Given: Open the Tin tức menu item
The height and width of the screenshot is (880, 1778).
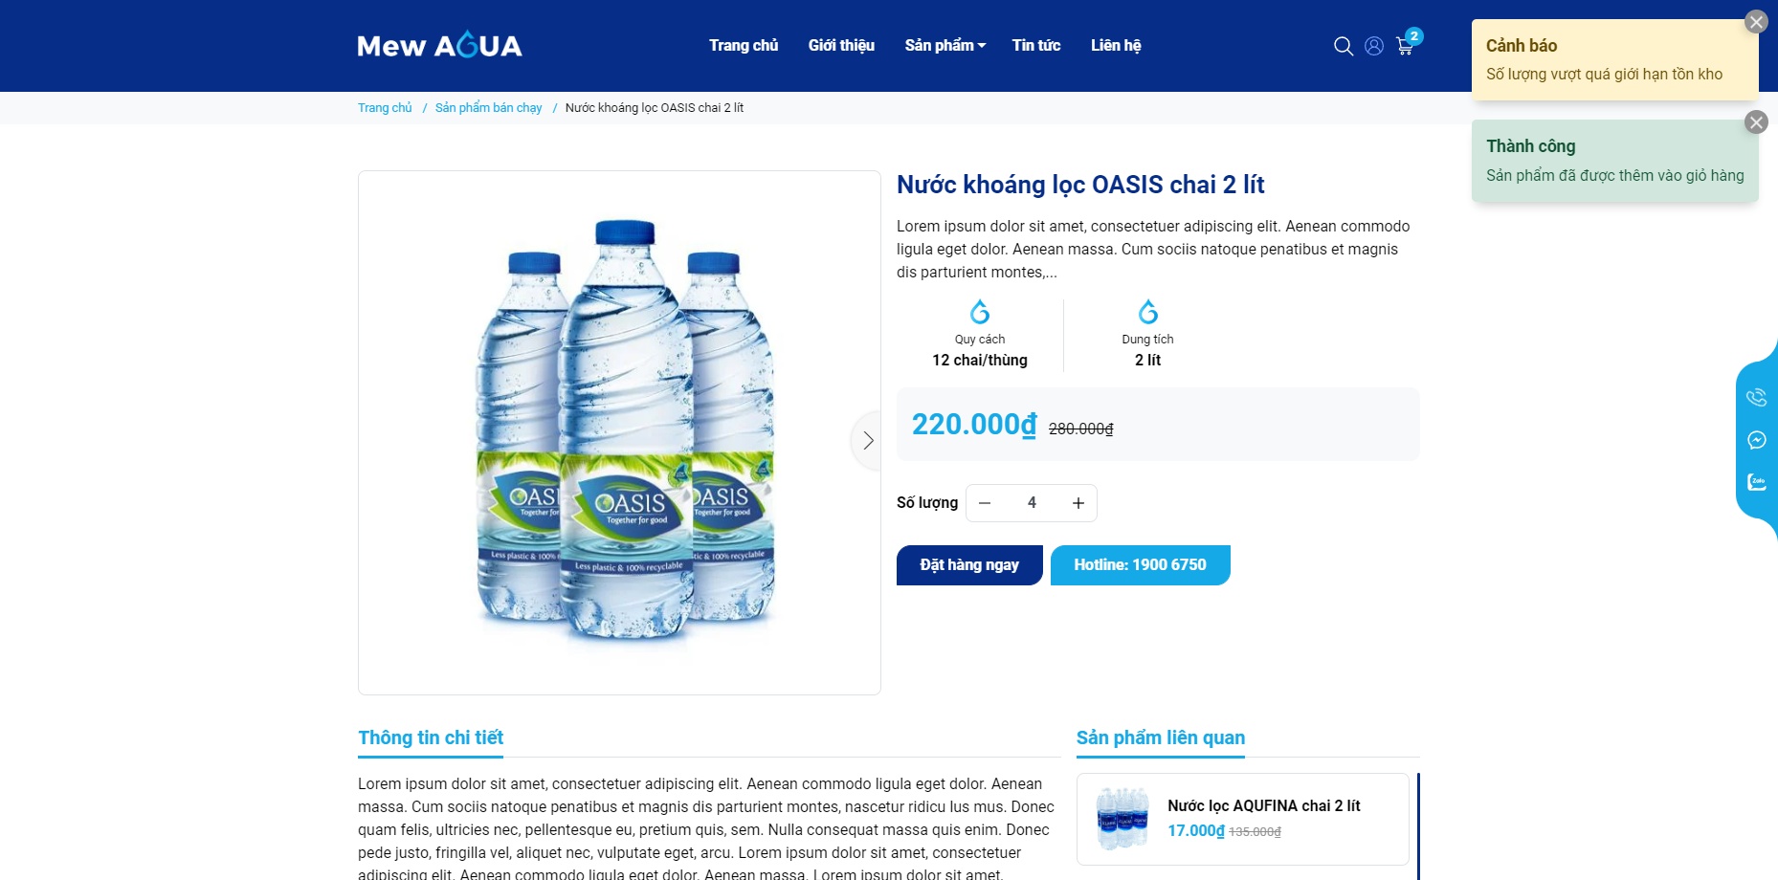Looking at the screenshot, I should [x=1036, y=46].
